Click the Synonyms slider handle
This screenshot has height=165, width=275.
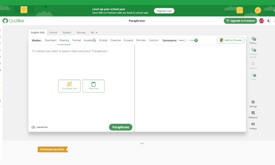pyautogui.click(x=185, y=40)
